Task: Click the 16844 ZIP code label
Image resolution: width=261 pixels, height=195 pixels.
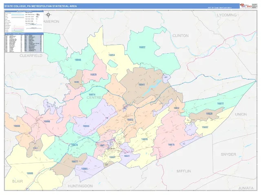Action: pyautogui.click(x=86, y=126)
